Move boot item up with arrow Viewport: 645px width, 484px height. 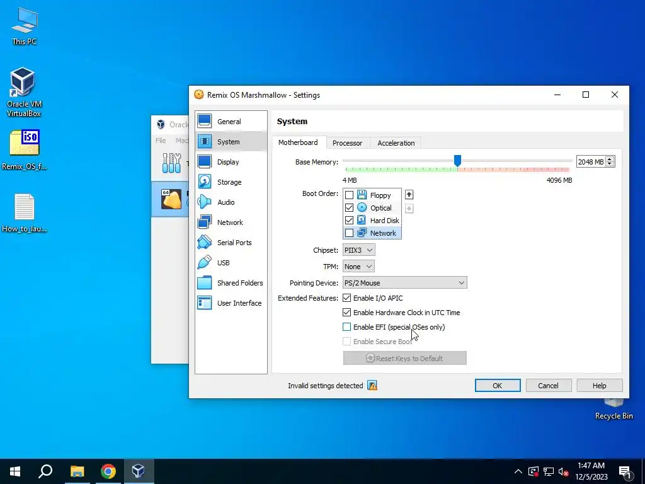[409, 195]
